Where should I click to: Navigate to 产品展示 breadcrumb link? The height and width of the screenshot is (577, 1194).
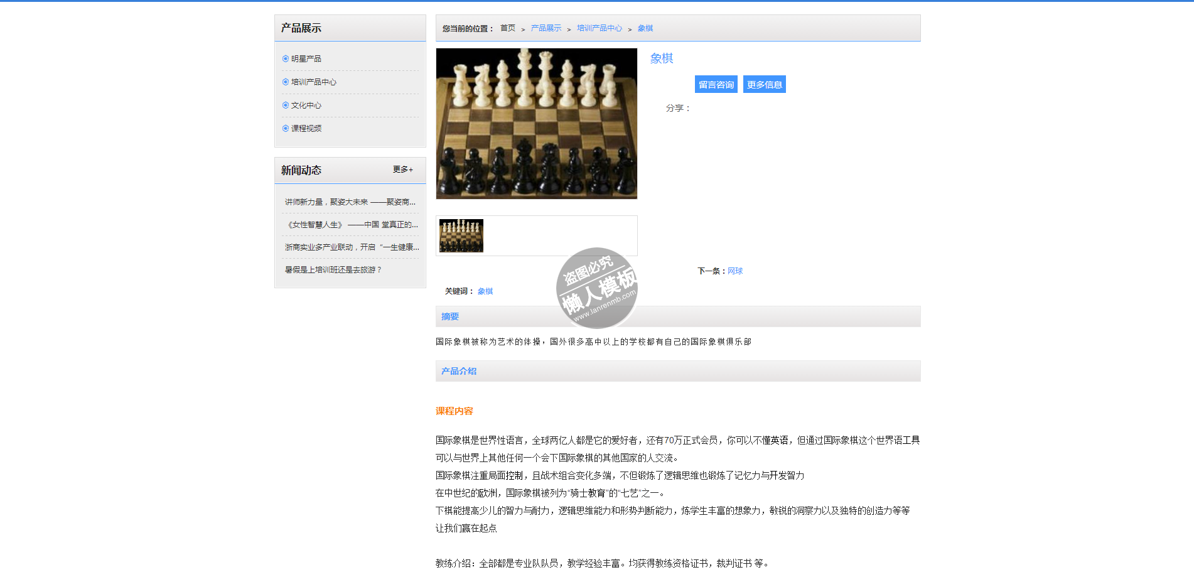tap(546, 28)
